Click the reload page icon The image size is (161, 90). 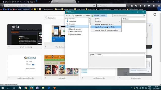click(x=94, y=6)
